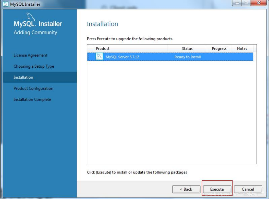Go back with the Back button
The height and width of the screenshot is (199, 269).
click(x=186, y=189)
